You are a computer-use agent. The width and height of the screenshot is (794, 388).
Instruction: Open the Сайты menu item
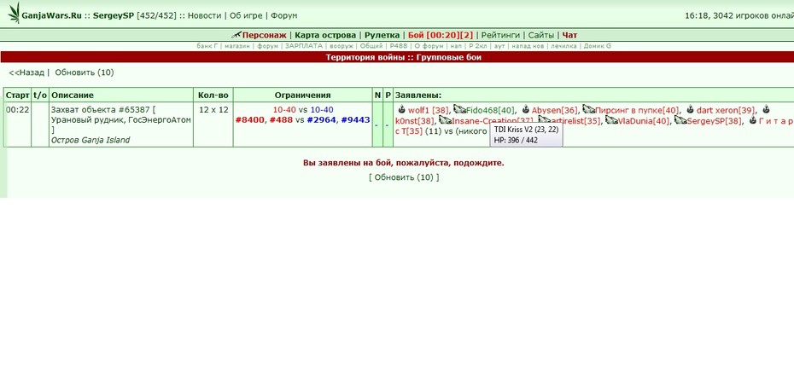(x=541, y=35)
